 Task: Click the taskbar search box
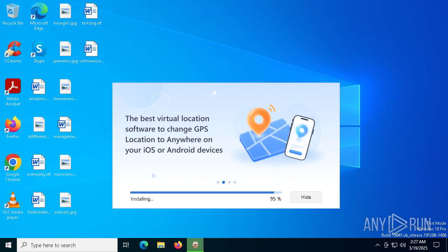67,245
